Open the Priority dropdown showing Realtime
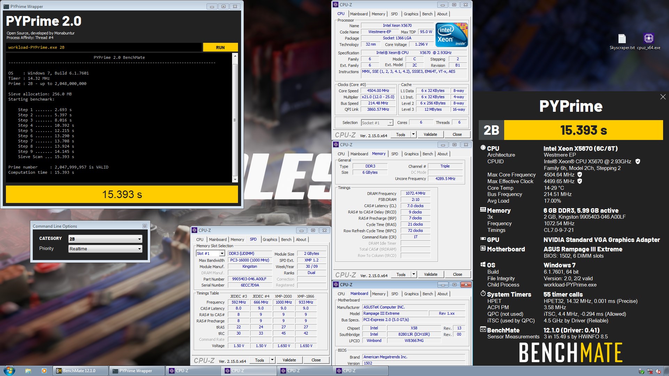This screenshot has height=376, width=669. point(105,249)
